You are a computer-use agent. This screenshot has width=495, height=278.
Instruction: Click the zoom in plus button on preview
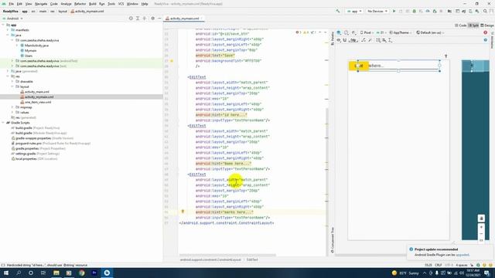(481, 227)
